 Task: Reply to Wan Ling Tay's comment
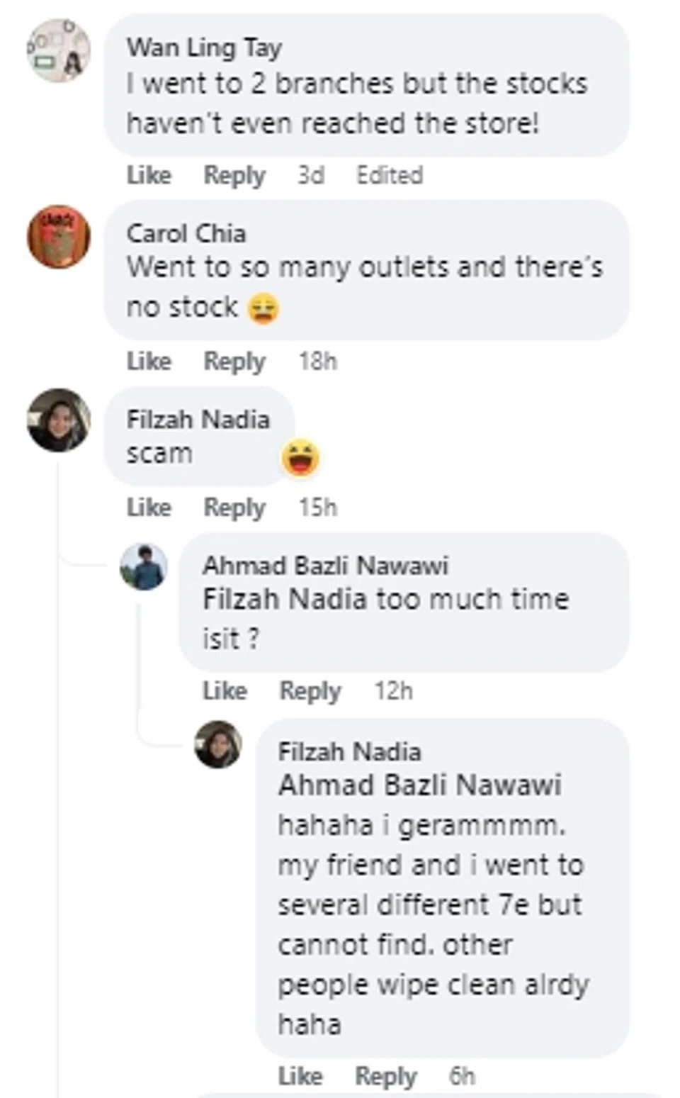234,175
